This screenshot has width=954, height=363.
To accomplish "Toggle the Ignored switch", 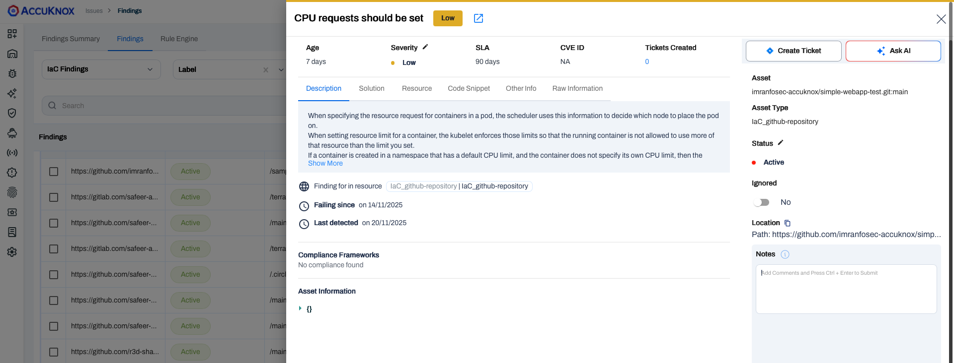I will (x=761, y=202).
